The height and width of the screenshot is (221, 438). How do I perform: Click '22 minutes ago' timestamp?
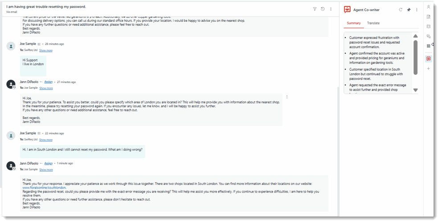pyautogui.click(x=54, y=134)
